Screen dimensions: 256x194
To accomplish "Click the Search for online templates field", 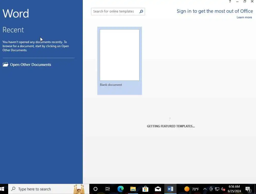I will (x=115, y=11).
